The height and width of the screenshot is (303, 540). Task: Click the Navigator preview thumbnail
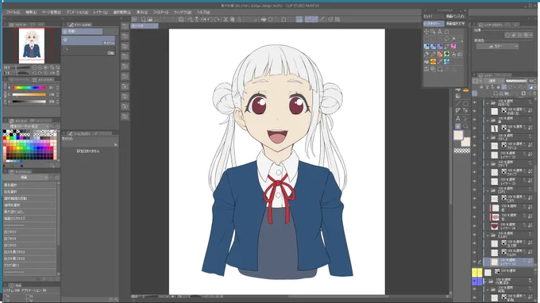coord(32,46)
